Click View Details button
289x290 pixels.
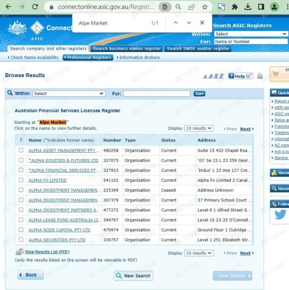[x=233, y=276]
